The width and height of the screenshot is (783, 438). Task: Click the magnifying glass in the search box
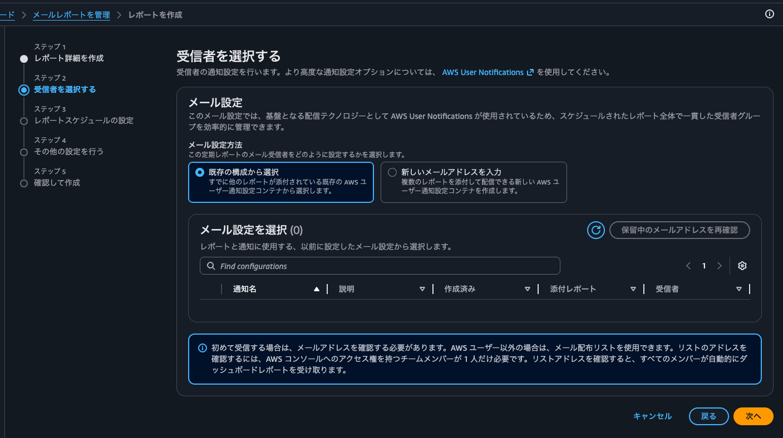point(210,266)
